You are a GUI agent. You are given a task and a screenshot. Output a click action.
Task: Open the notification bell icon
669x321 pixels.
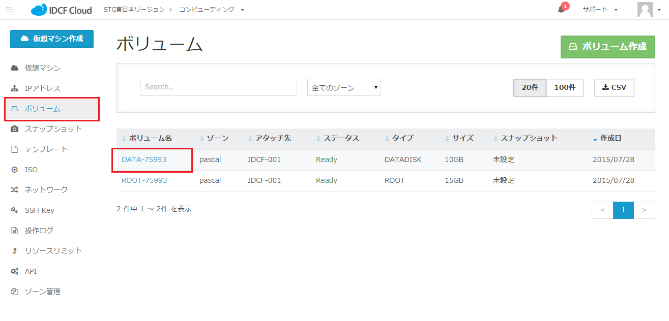(561, 10)
